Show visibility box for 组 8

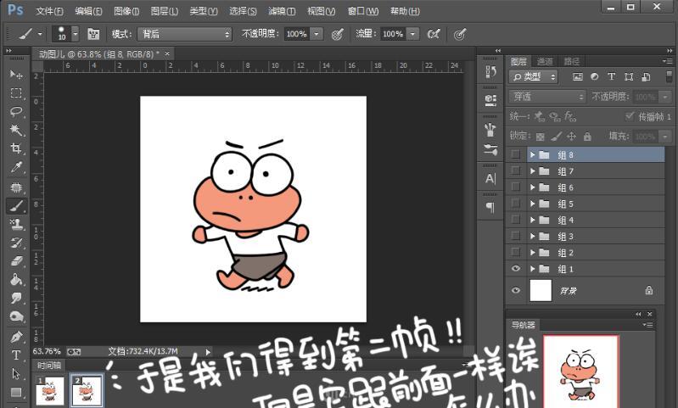point(515,154)
